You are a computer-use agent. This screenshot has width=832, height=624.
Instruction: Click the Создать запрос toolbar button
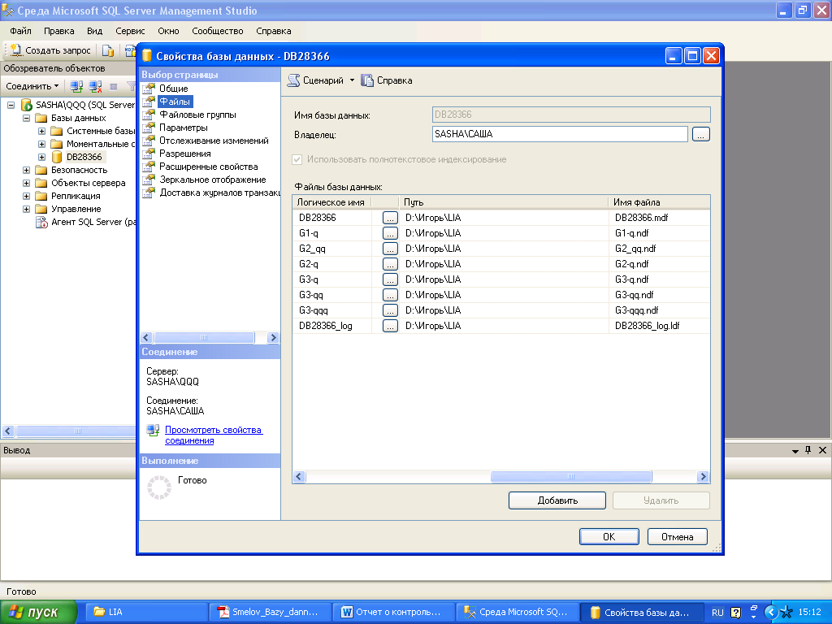(50, 50)
